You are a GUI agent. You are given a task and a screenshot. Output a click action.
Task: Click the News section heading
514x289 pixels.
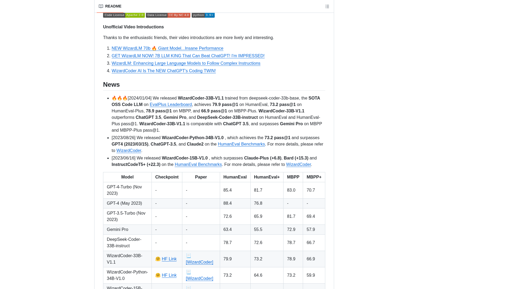111,85
